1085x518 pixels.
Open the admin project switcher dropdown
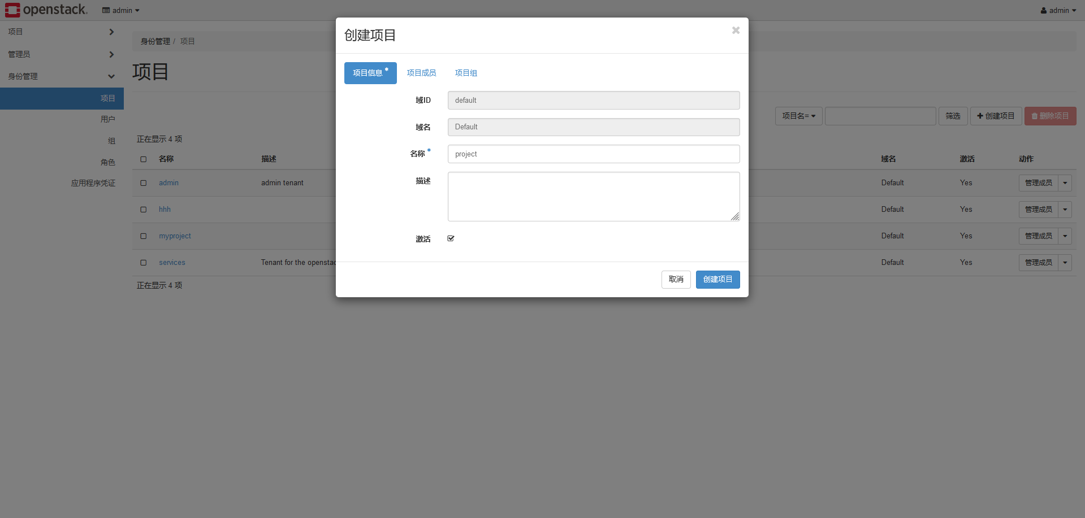point(121,10)
